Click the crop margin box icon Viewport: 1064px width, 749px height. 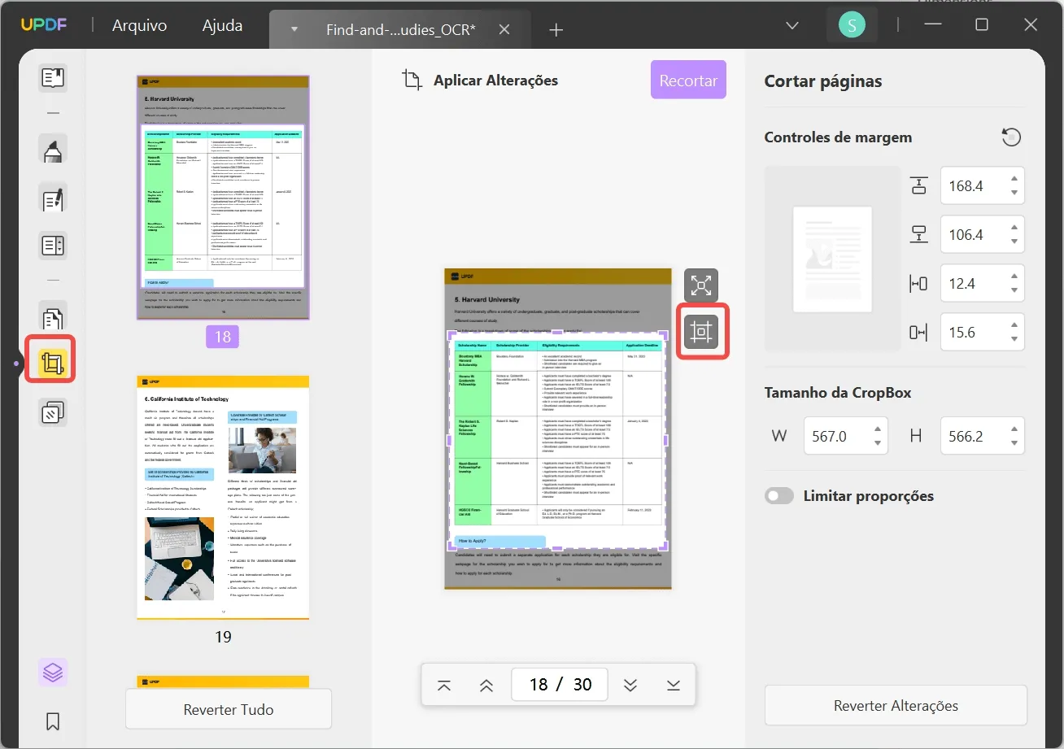(x=701, y=331)
